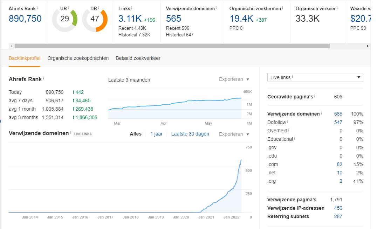Image resolution: width=377 pixels, height=229 pixels.
Task: Click the +387 keywords change indicator
Action: 261,20
